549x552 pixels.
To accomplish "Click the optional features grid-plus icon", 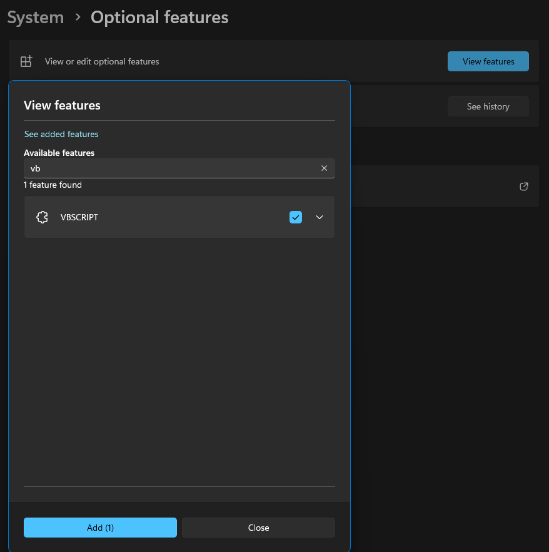I will click(26, 61).
